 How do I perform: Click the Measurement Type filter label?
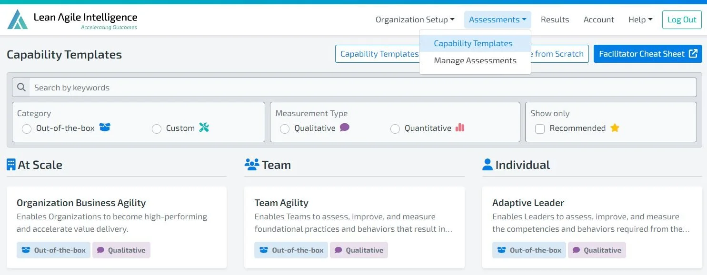coord(311,113)
